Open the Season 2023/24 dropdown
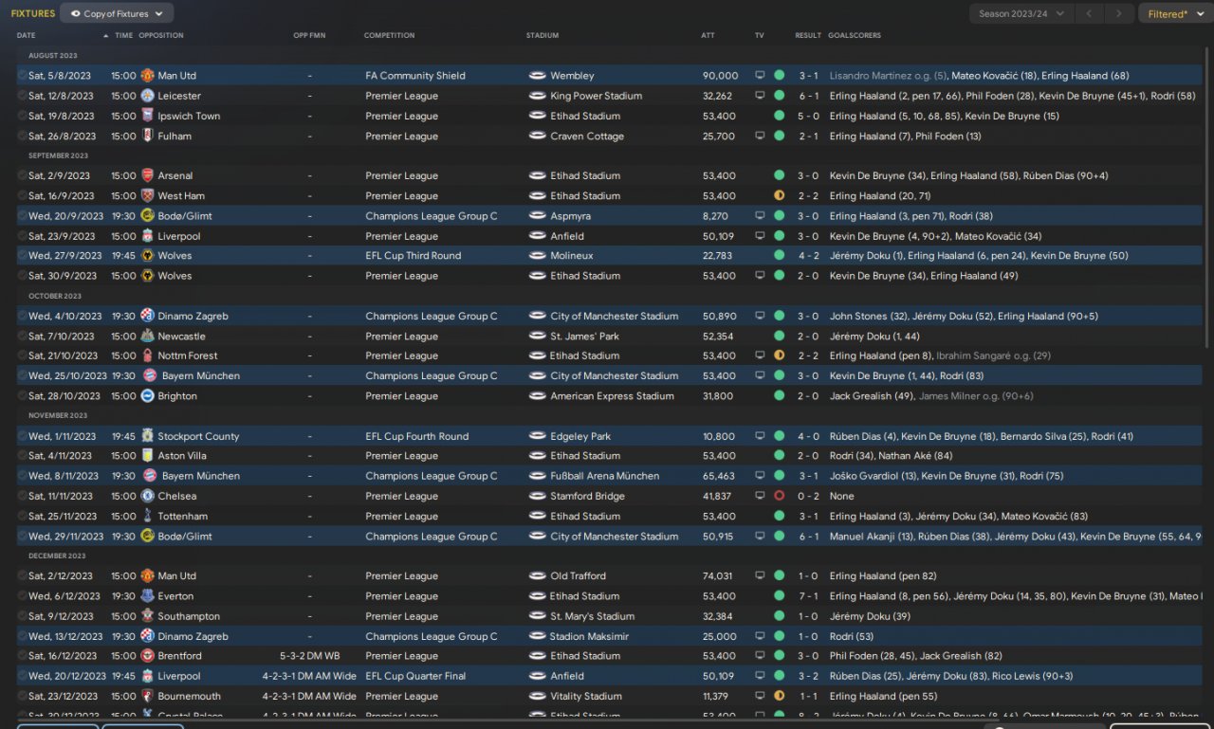The width and height of the screenshot is (1214, 729). pyautogui.click(x=1021, y=13)
